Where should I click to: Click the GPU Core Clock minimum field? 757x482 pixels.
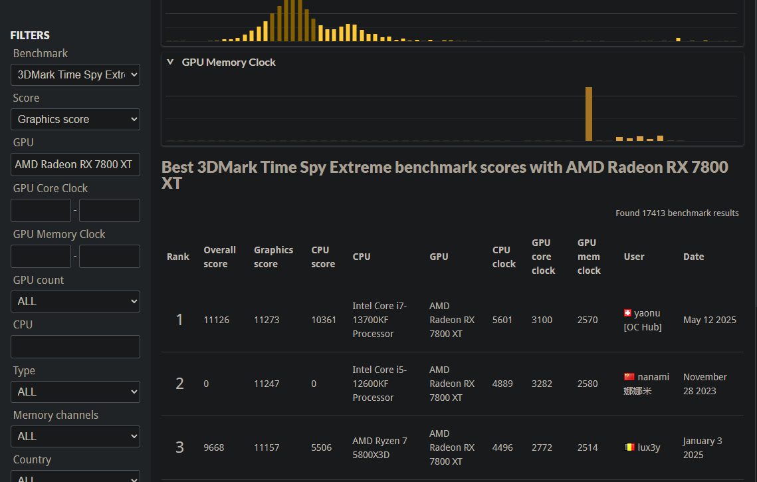(x=41, y=210)
